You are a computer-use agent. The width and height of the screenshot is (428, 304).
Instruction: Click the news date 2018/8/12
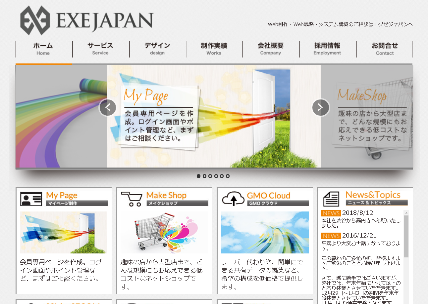point(358,213)
